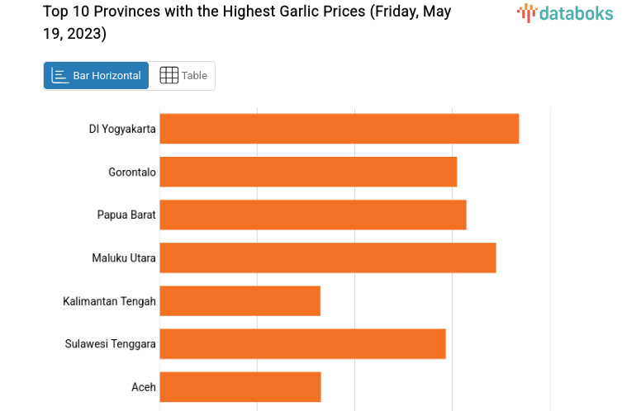Switch to Bar Horizontal view
This screenshot has height=411, width=622.
coord(97,76)
